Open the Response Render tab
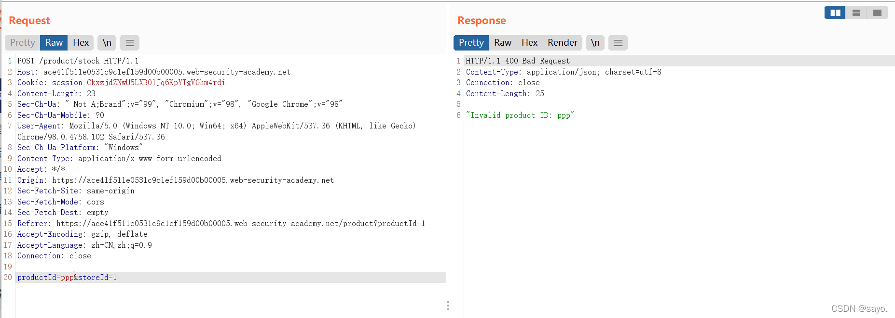This screenshot has width=895, height=318. coord(563,43)
